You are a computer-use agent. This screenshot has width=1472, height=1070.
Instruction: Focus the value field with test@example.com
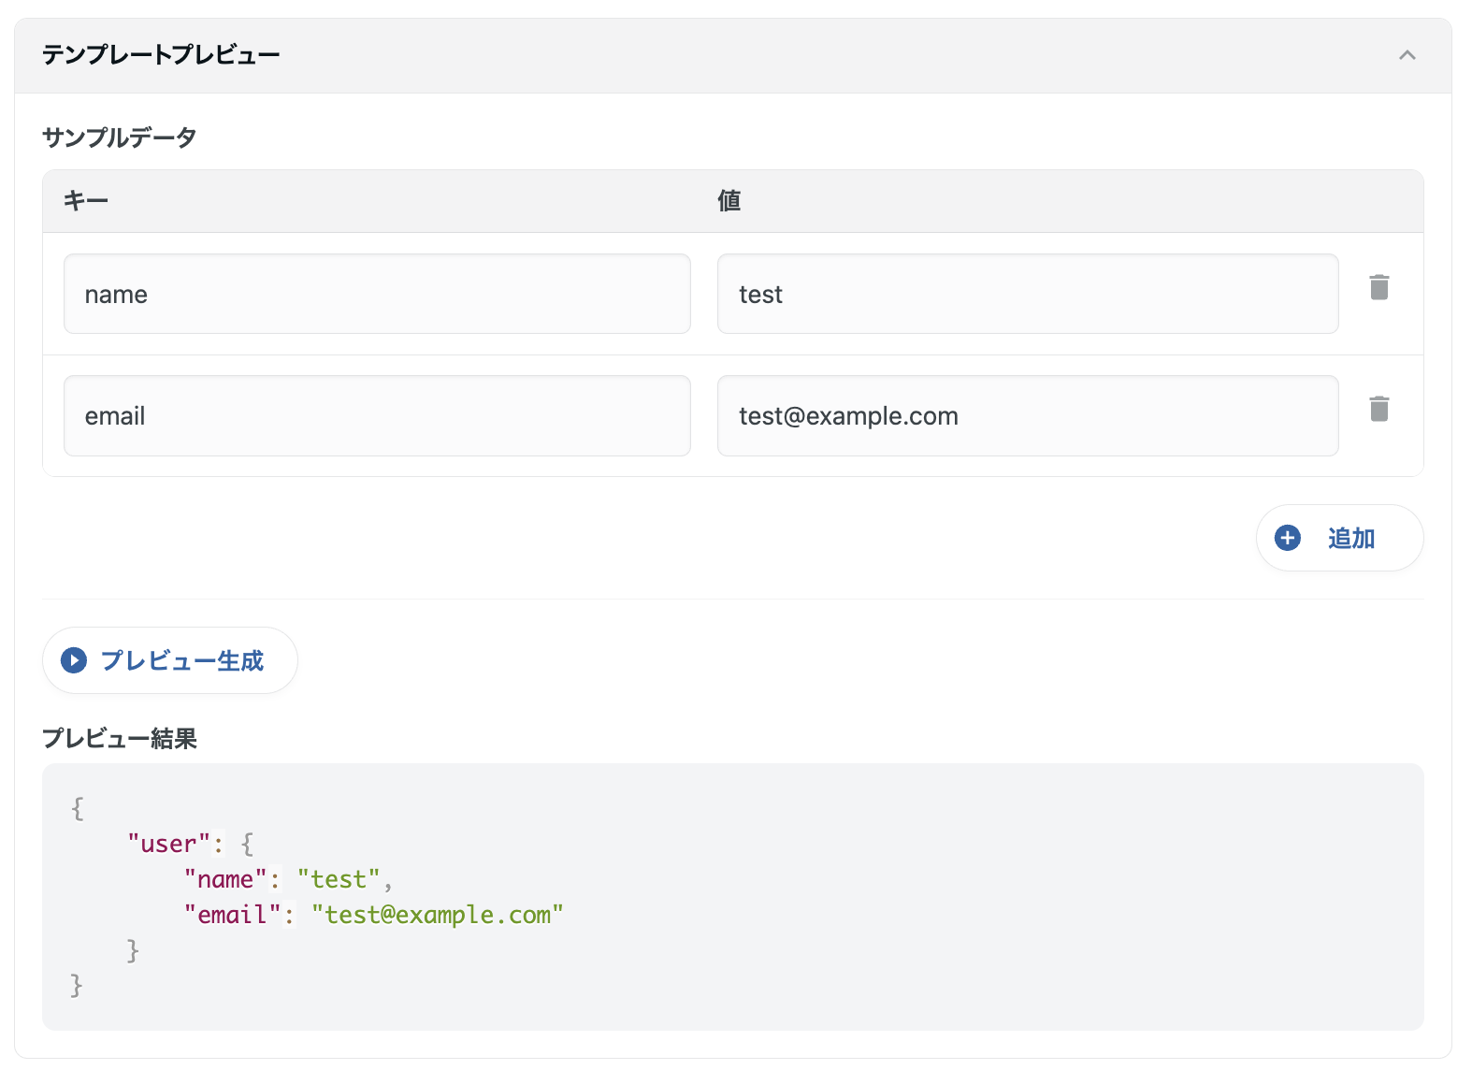[1027, 416]
